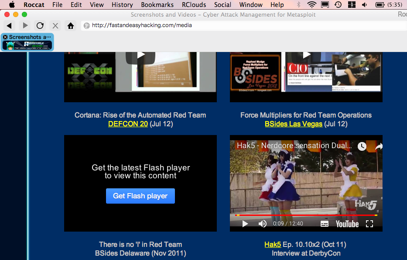407x260 pixels.
Task: Select the Screenshots and Videos tab thumbnail
Action: [x=27, y=42]
